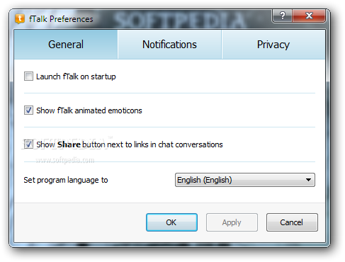Viewport: 345px width, 262px height.
Task: Close the fTalk Preferences dialog
Action: point(309,16)
